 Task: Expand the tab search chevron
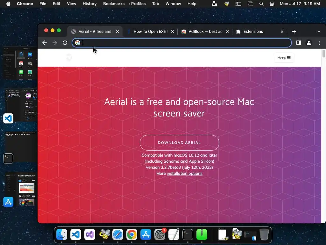click(x=319, y=32)
